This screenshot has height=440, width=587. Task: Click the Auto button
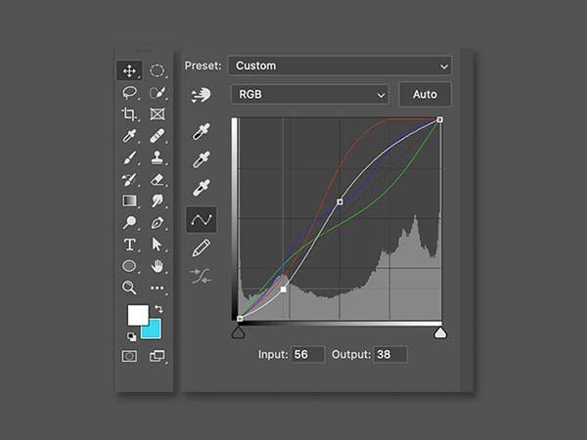[425, 94]
